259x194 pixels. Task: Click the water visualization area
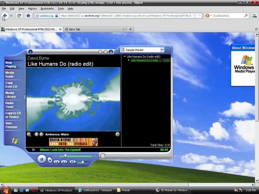pos(73,99)
